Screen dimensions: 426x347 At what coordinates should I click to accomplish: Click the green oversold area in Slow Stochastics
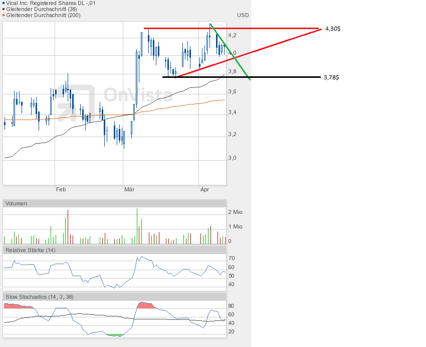(115, 335)
